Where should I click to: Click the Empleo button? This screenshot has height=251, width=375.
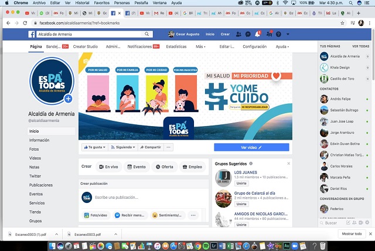point(192,167)
